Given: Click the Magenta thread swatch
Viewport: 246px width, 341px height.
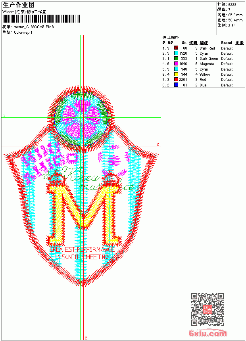Looking at the screenshot, I should click(176, 63).
